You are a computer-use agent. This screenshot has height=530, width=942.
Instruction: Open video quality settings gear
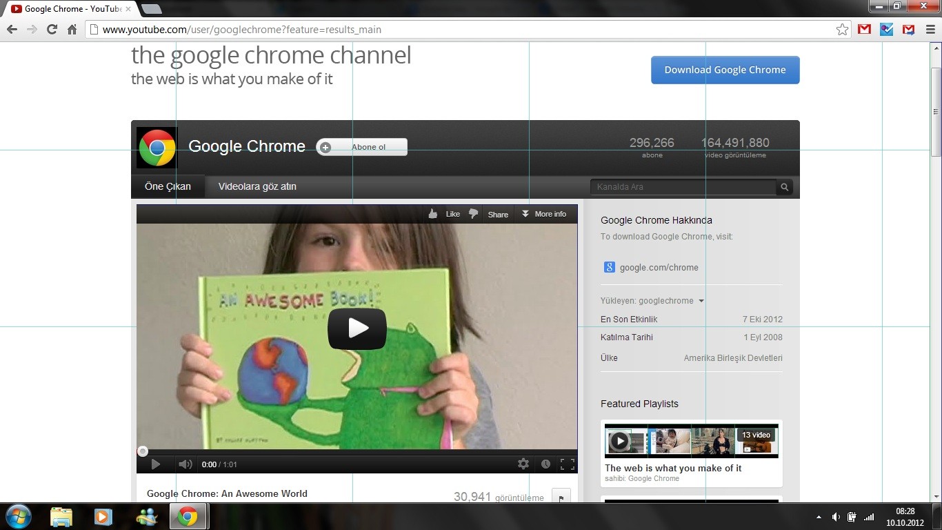523,464
